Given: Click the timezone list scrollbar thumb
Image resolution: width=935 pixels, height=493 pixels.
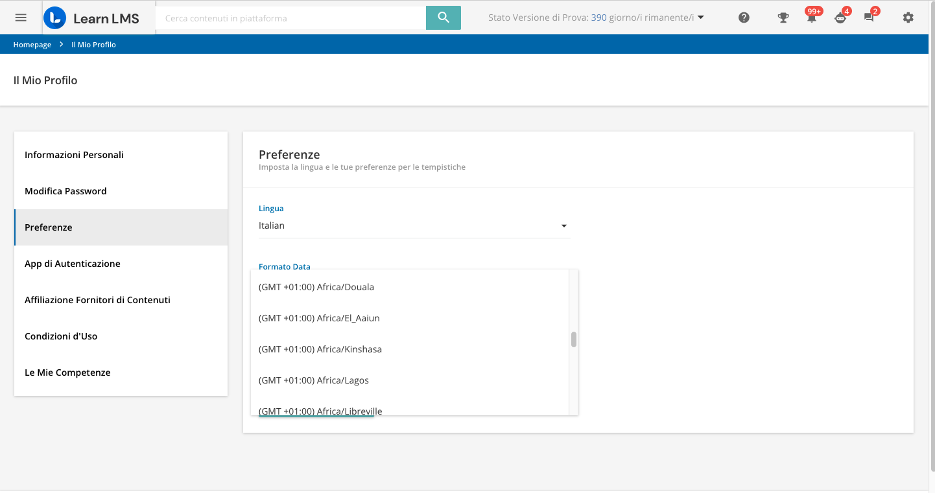Looking at the screenshot, I should (574, 339).
